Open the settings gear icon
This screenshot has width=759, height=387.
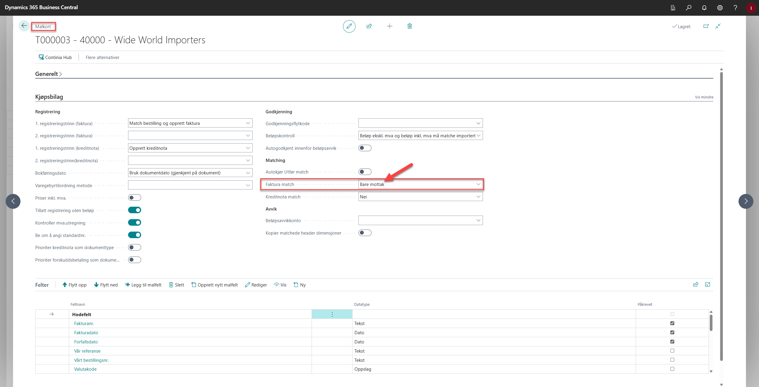[720, 8]
